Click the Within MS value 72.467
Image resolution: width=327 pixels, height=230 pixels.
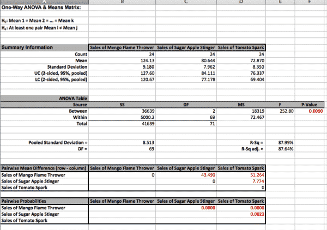(241, 117)
